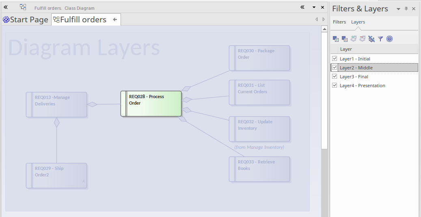Click the 'Fulfill orders. Class Diagram' title text

coord(65,8)
